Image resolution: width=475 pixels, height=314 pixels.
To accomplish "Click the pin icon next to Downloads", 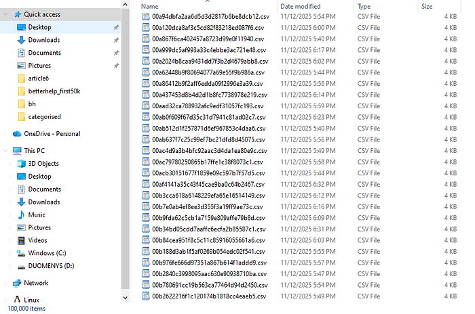I will (116, 40).
